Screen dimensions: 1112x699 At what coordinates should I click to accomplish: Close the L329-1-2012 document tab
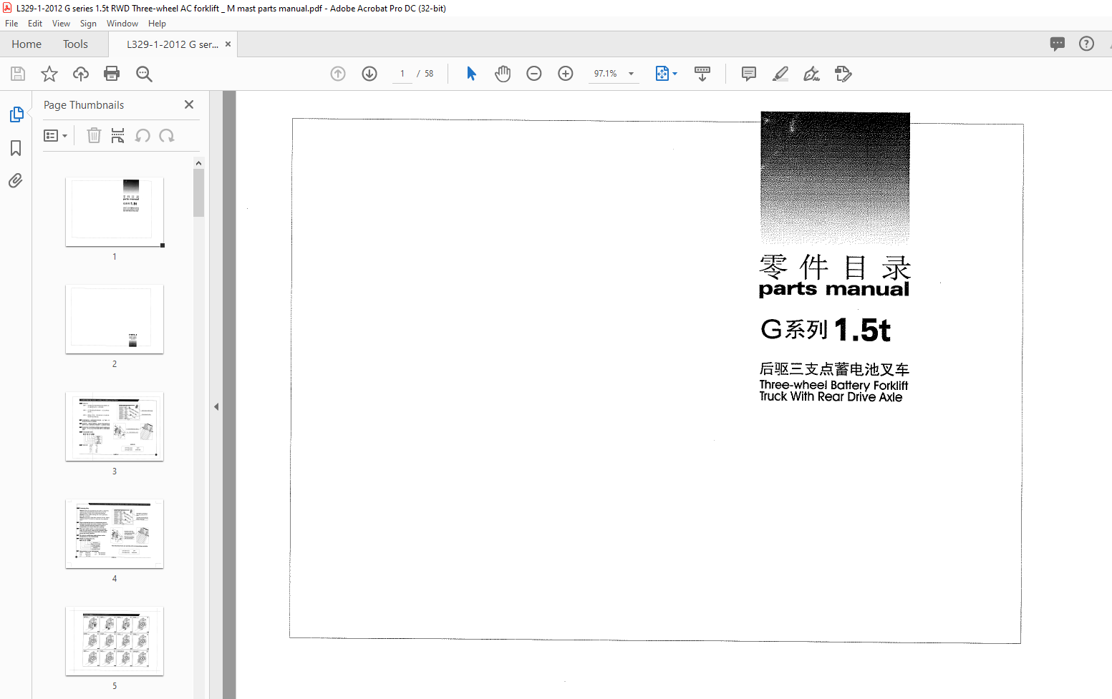click(x=228, y=44)
